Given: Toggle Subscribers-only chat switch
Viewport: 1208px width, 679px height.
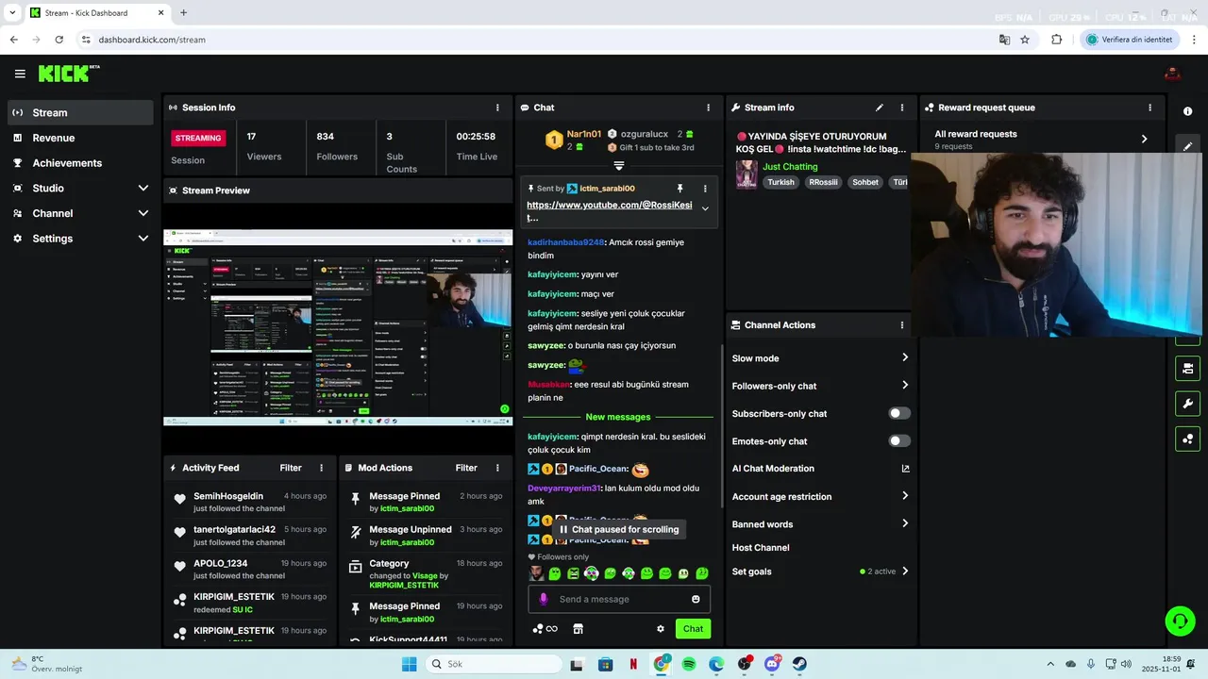Looking at the screenshot, I should [899, 413].
